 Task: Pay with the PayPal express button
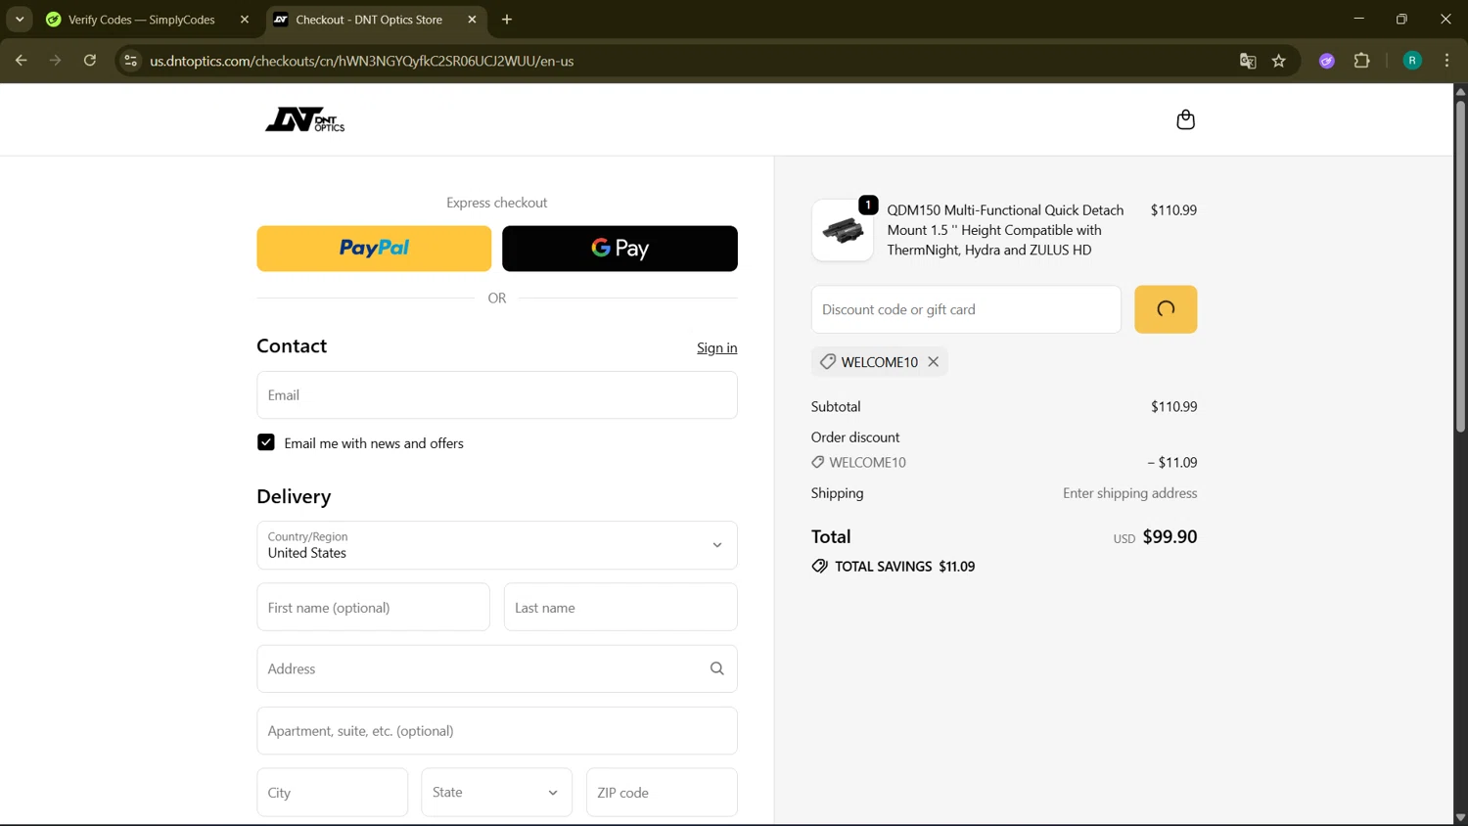pos(374,249)
